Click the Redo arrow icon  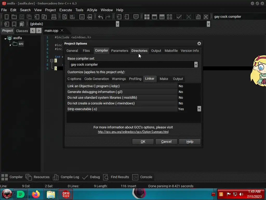coord(108,17)
